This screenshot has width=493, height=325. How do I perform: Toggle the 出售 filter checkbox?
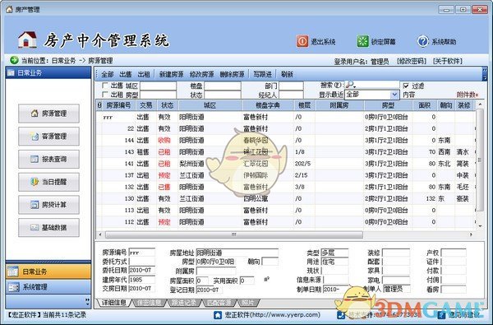105,86
